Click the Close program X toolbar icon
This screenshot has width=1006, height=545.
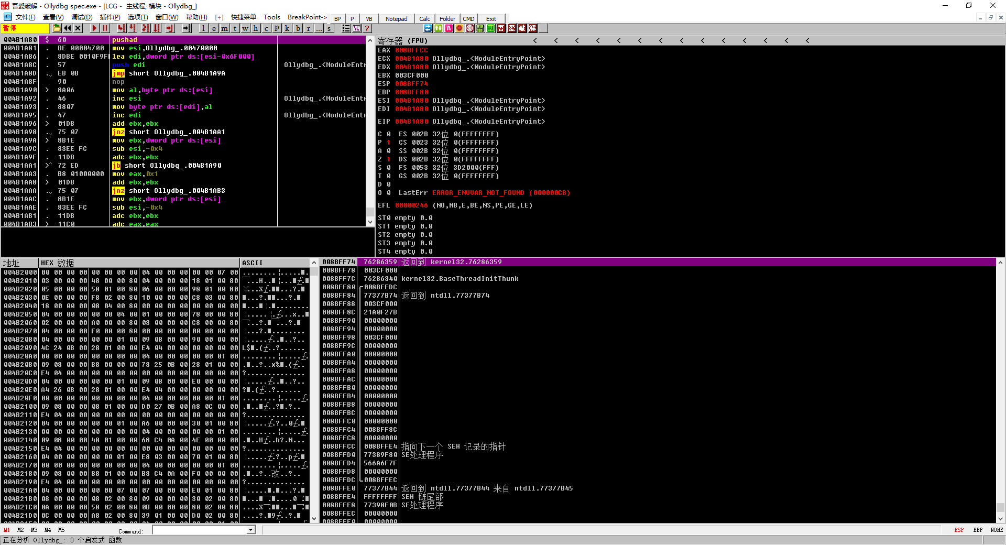pyautogui.click(x=78, y=28)
